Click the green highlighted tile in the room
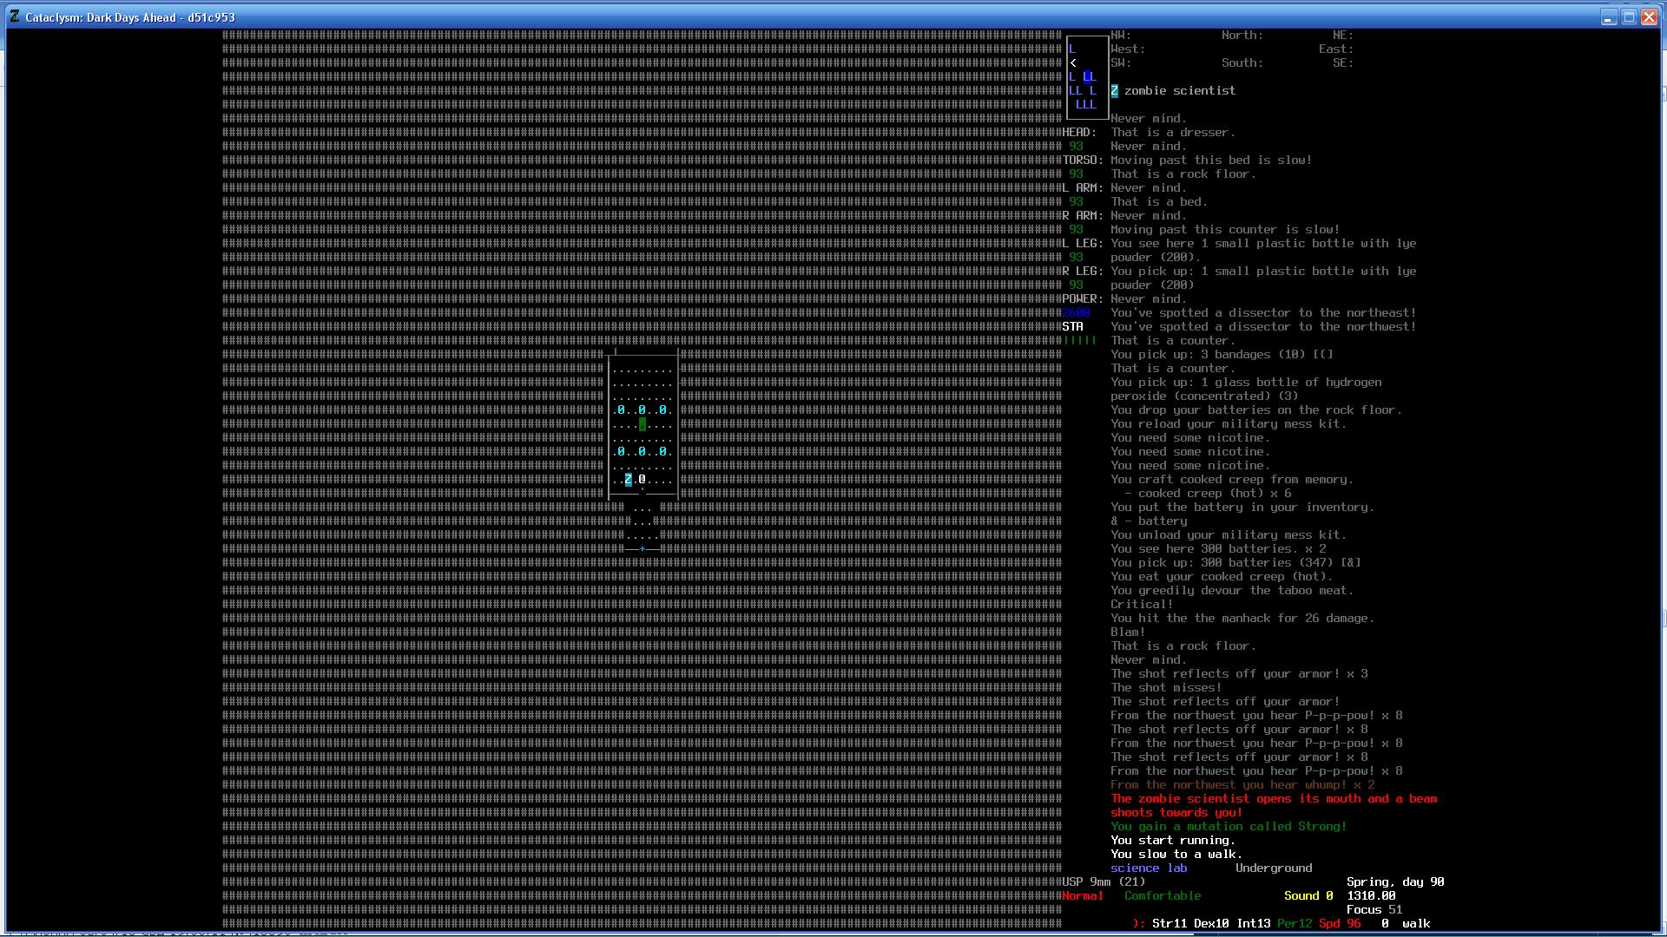 pyautogui.click(x=642, y=424)
